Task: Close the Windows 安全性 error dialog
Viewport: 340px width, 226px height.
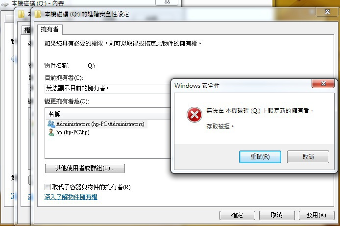Action: pos(323,83)
